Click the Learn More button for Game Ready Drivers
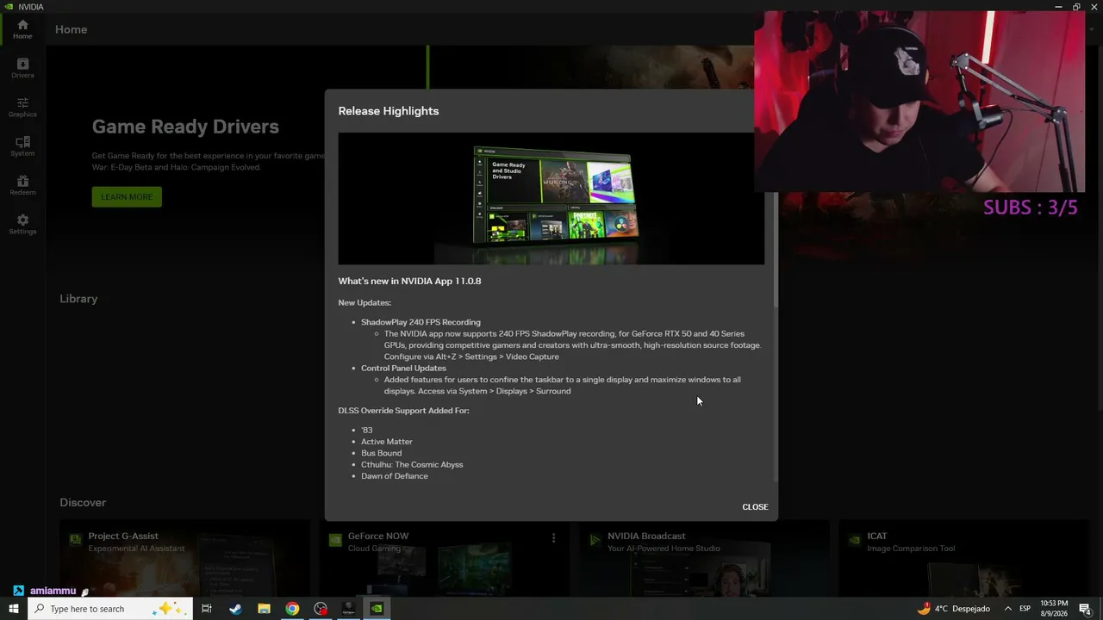This screenshot has height=620, width=1103. click(127, 197)
